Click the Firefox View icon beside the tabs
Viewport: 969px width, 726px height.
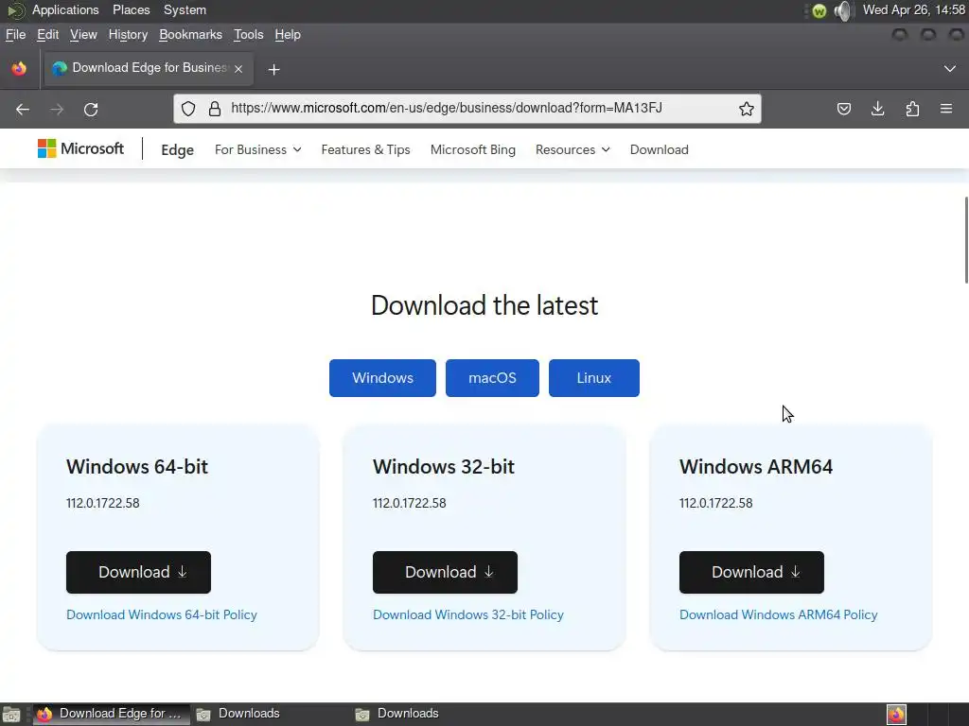click(19, 68)
